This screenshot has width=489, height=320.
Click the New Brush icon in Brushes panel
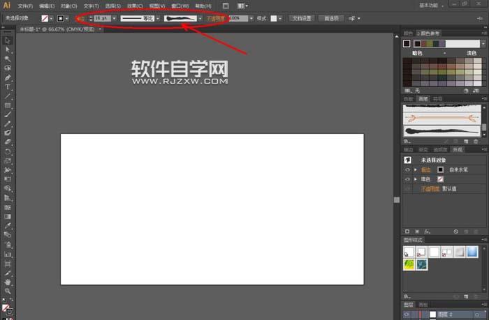click(x=466, y=142)
